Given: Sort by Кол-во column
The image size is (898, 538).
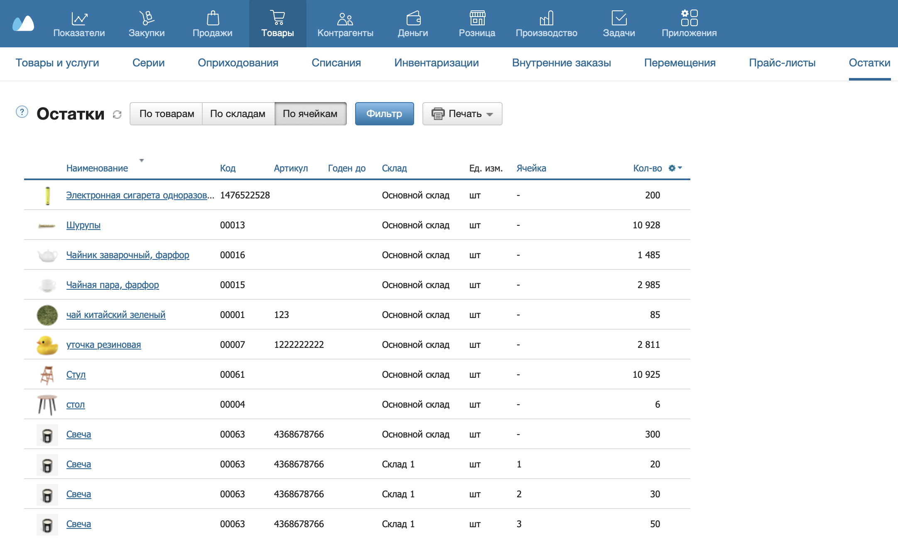Looking at the screenshot, I should pyautogui.click(x=647, y=168).
